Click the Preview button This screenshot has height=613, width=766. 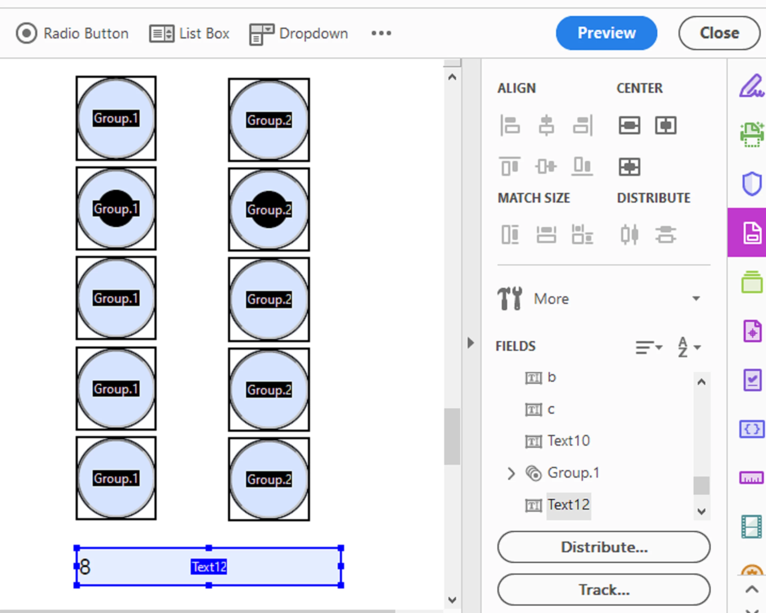pos(606,33)
